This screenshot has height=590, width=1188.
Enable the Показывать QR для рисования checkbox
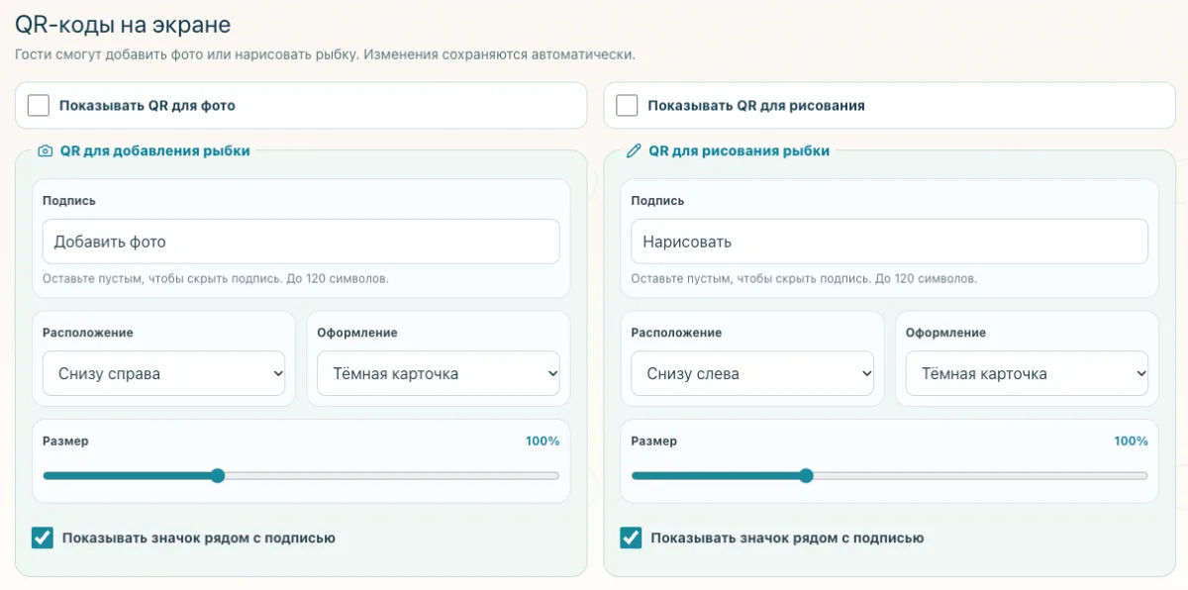pyautogui.click(x=627, y=105)
